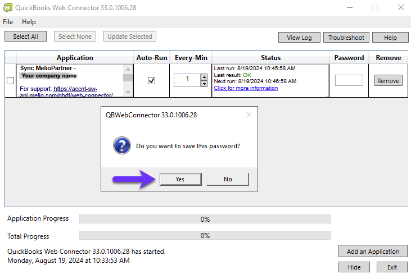Exit QuickBooks Web Connector
Image resolution: width=411 pixels, height=274 pixels.
(392, 267)
